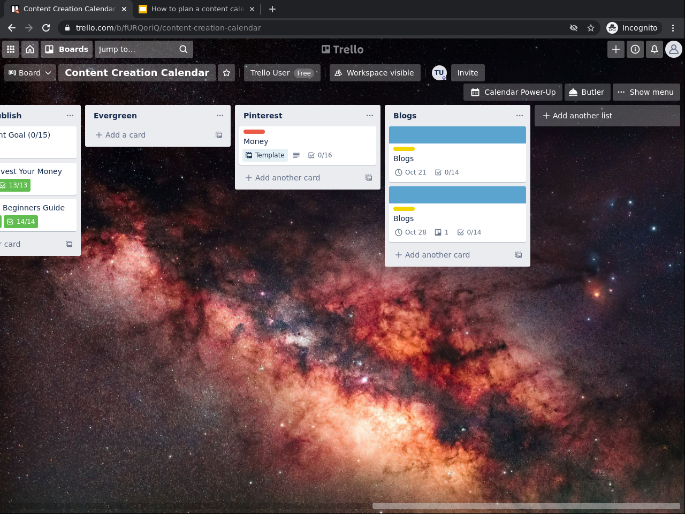Click the Trello attachment badge showing 1
The width and height of the screenshot is (685, 514).
click(442, 232)
